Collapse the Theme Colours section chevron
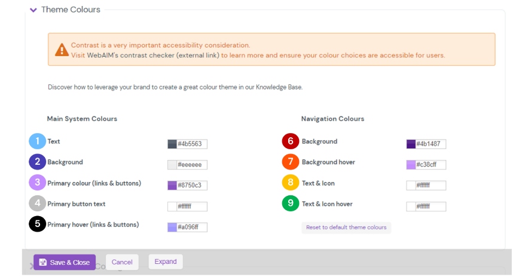 [x=33, y=10]
